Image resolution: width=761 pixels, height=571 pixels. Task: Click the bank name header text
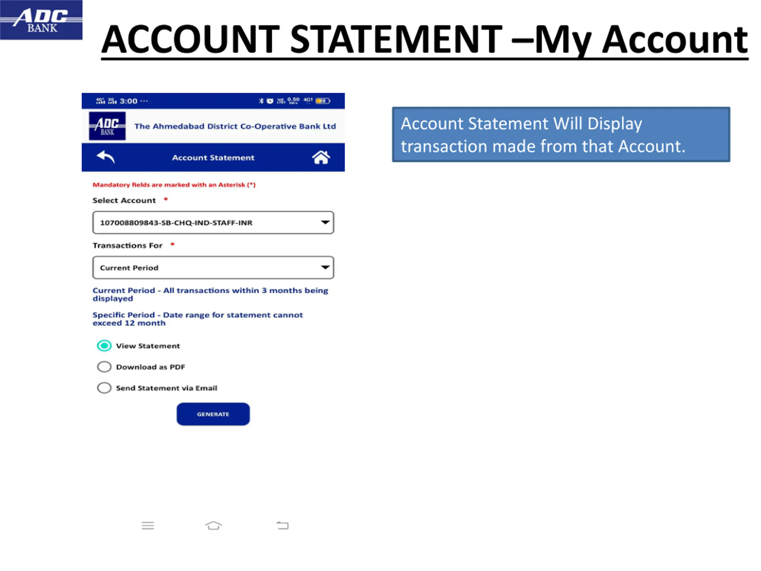(x=235, y=126)
